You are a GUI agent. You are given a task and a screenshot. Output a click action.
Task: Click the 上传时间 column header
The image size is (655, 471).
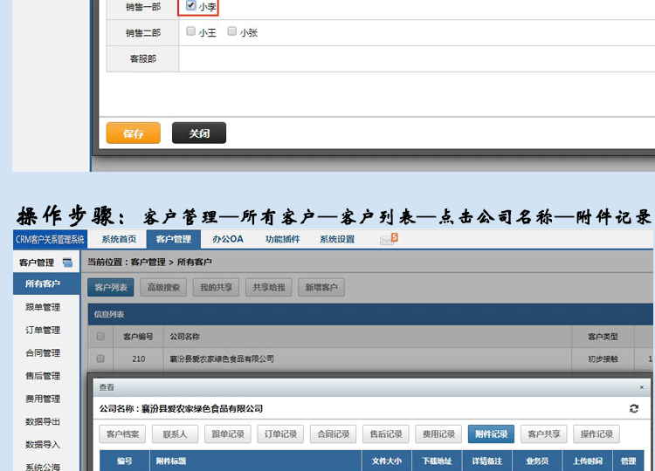click(x=587, y=461)
